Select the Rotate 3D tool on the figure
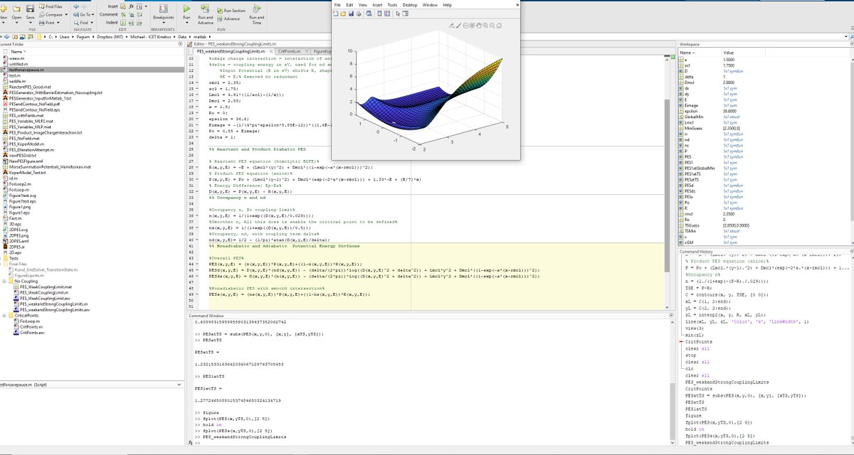 pyautogui.click(x=472, y=26)
